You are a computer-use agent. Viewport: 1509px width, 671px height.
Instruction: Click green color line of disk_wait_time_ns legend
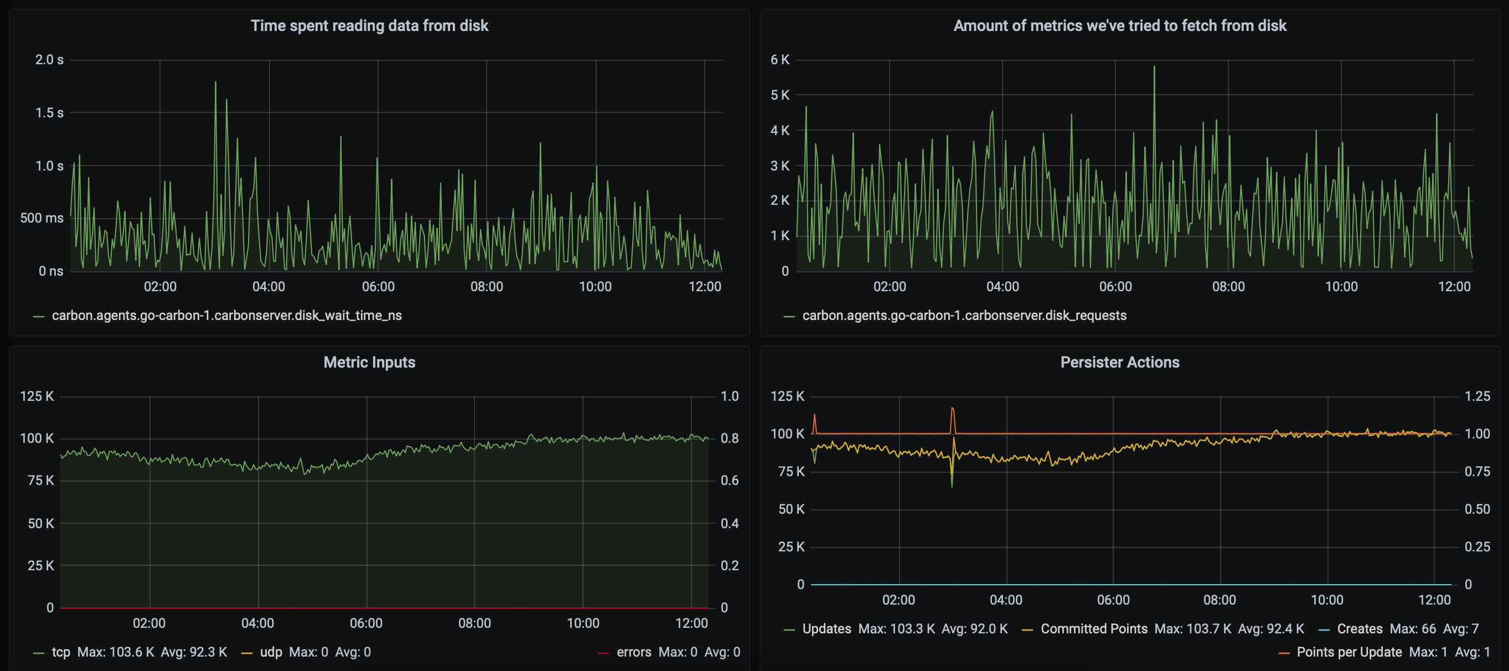(39, 317)
